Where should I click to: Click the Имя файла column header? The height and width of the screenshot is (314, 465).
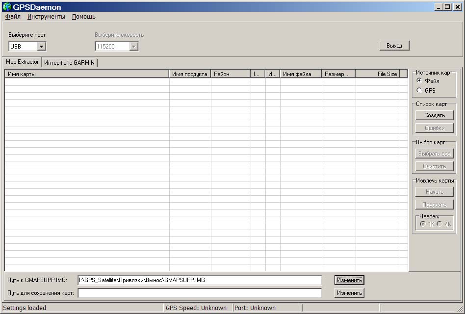click(x=301, y=74)
